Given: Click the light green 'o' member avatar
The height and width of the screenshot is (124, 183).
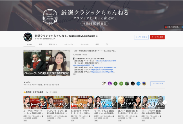Looking at the screenshot, I should (x=121, y=84).
